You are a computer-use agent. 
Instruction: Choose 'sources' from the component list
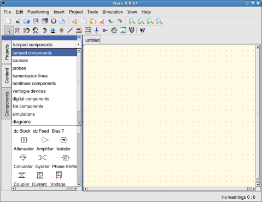[x=44, y=61]
